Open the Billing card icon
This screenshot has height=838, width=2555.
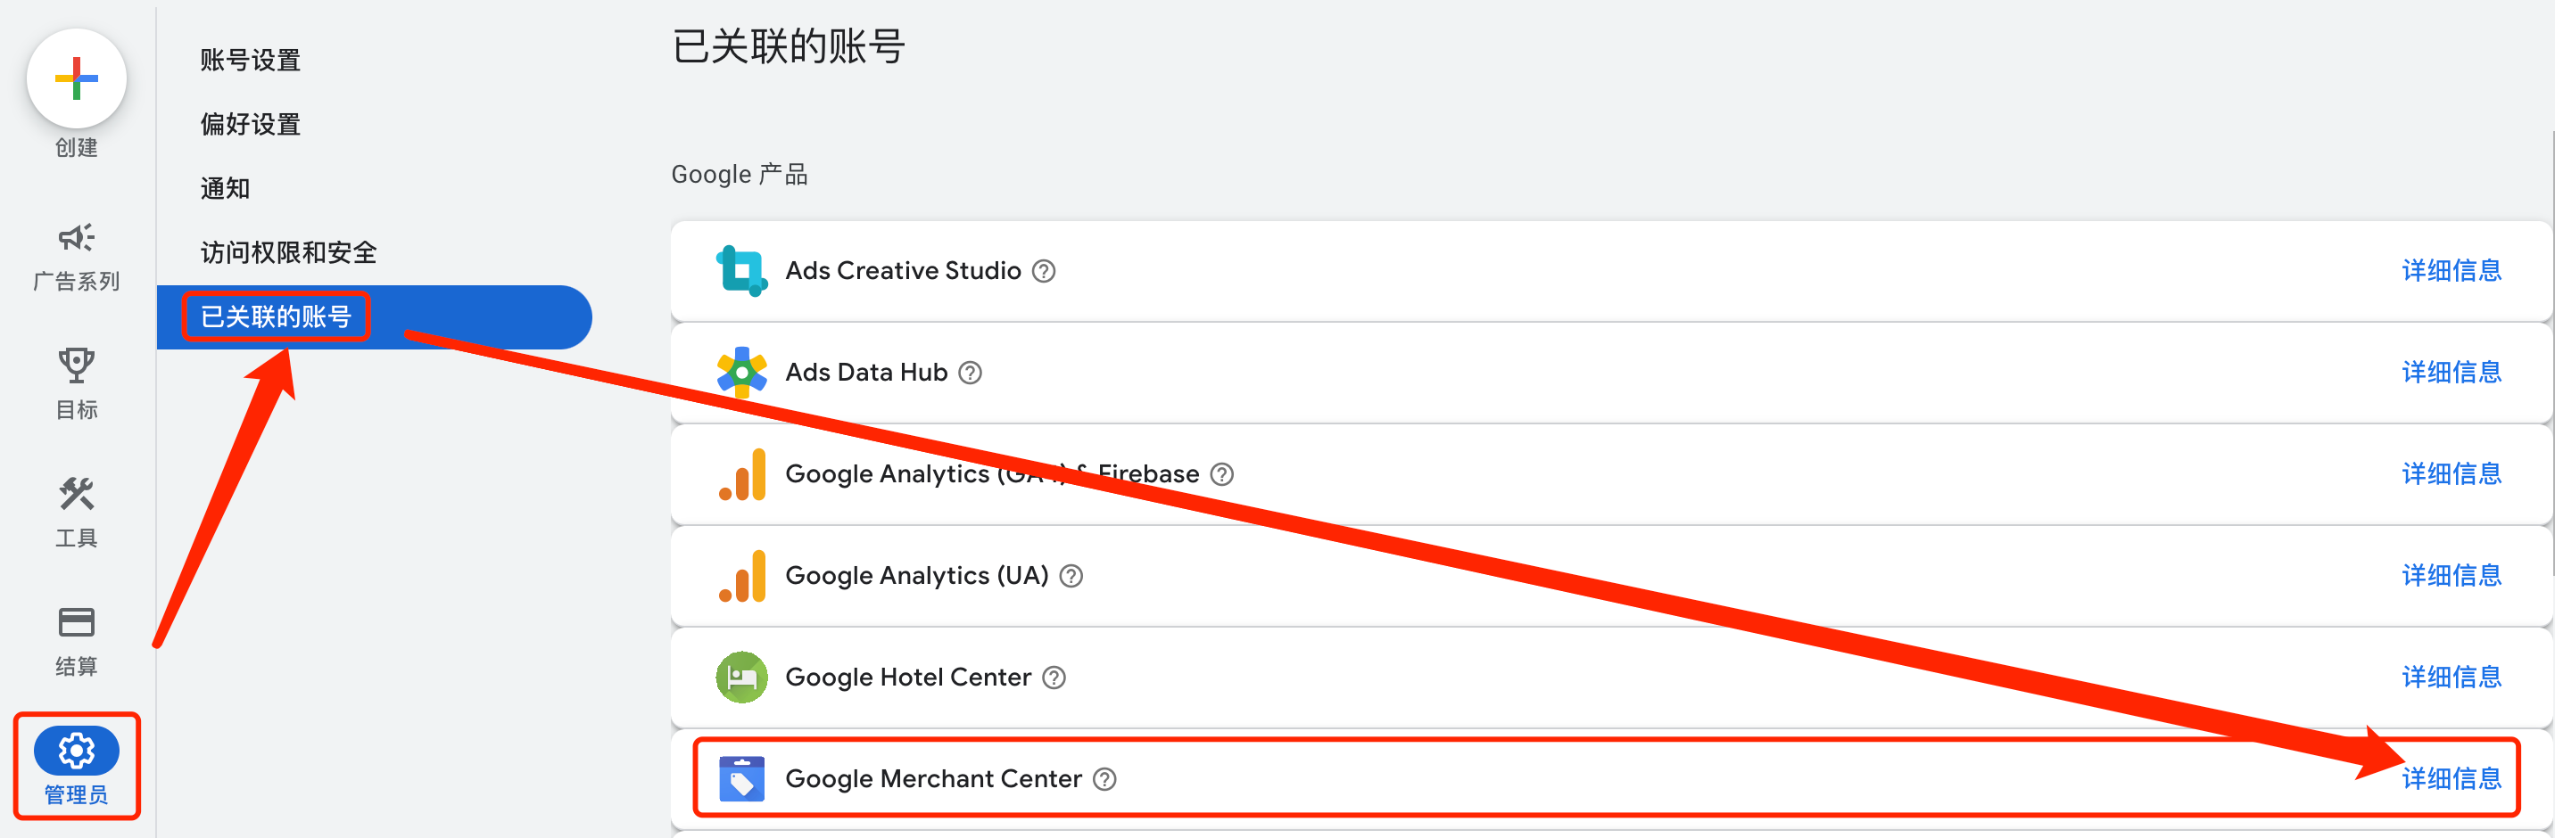point(77,623)
